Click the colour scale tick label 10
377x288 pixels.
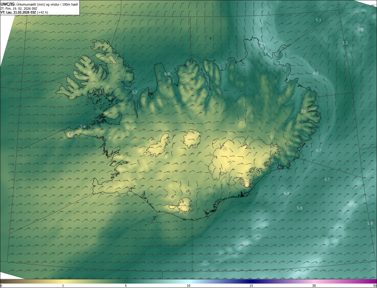coord(188,286)
